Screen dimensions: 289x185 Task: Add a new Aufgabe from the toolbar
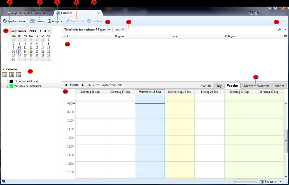coord(55,21)
